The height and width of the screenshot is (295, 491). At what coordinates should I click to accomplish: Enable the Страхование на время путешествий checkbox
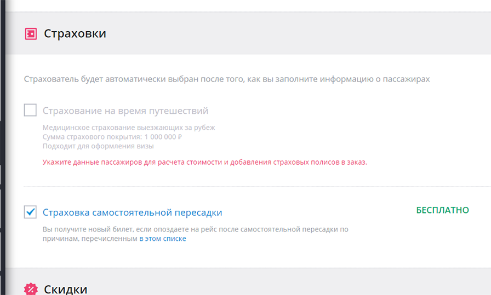tap(30, 110)
